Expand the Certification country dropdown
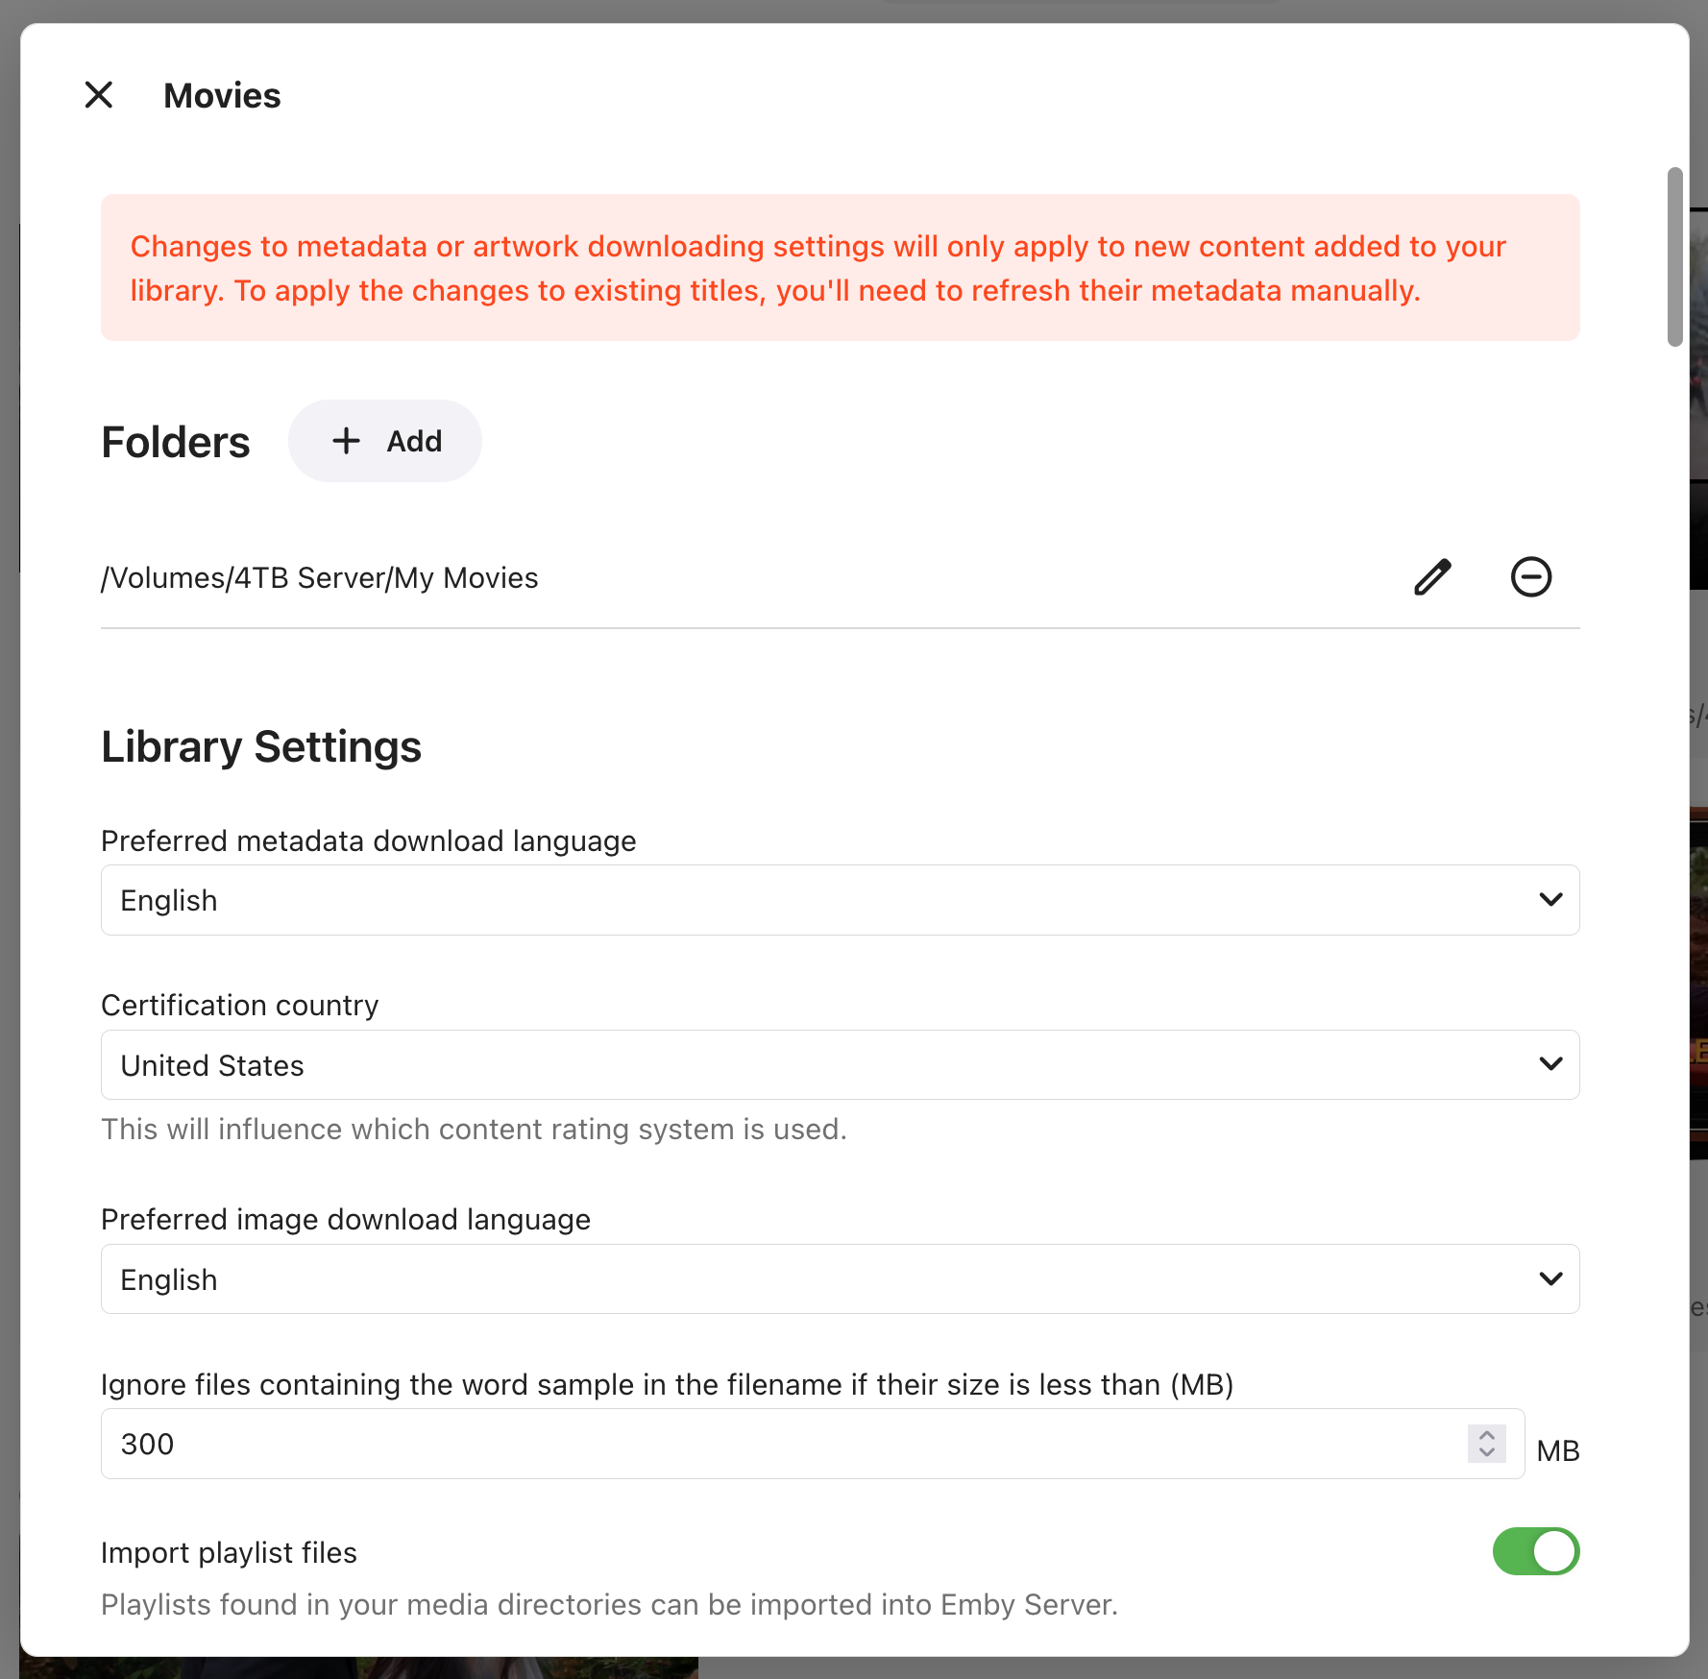The height and width of the screenshot is (1679, 1708). [840, 1064]
